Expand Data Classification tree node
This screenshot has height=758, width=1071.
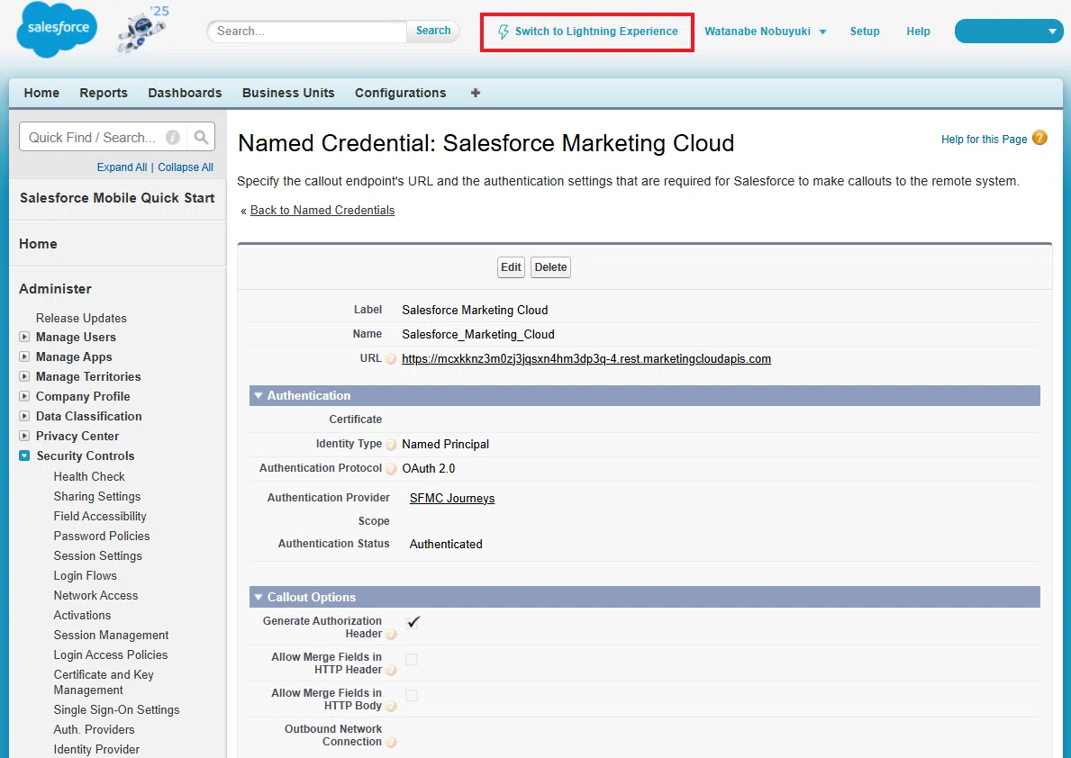(24, 416)
